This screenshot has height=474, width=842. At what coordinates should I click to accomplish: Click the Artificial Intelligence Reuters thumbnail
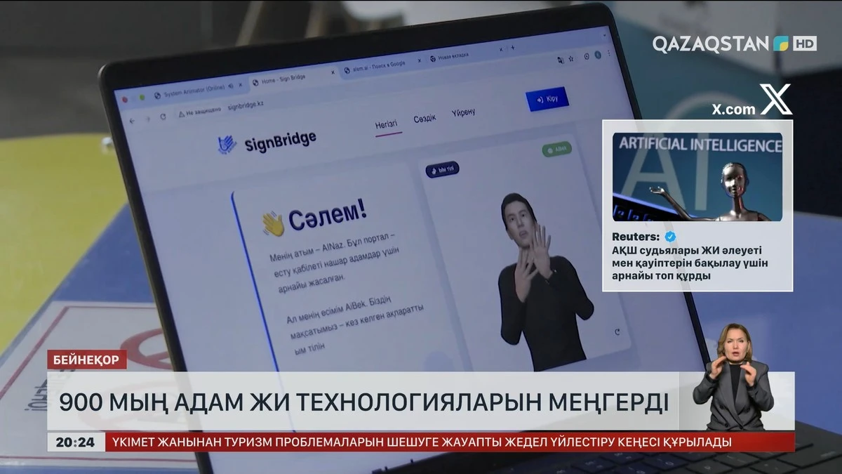pos(697,176)
